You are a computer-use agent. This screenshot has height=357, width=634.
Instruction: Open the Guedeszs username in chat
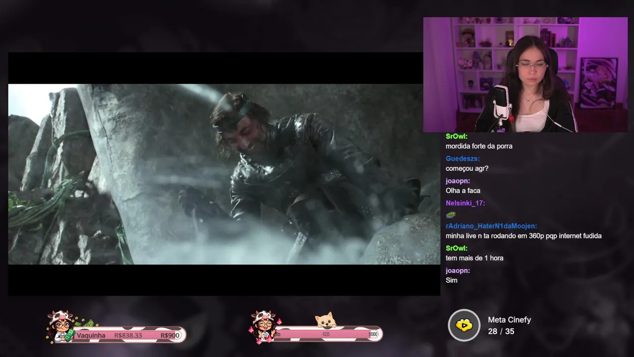pyautogui.click(x=463, y=159)
